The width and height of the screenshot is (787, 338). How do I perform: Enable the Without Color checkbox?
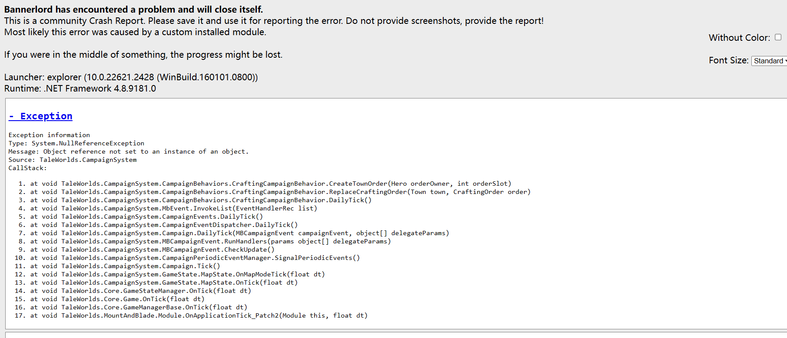[778, 37]
